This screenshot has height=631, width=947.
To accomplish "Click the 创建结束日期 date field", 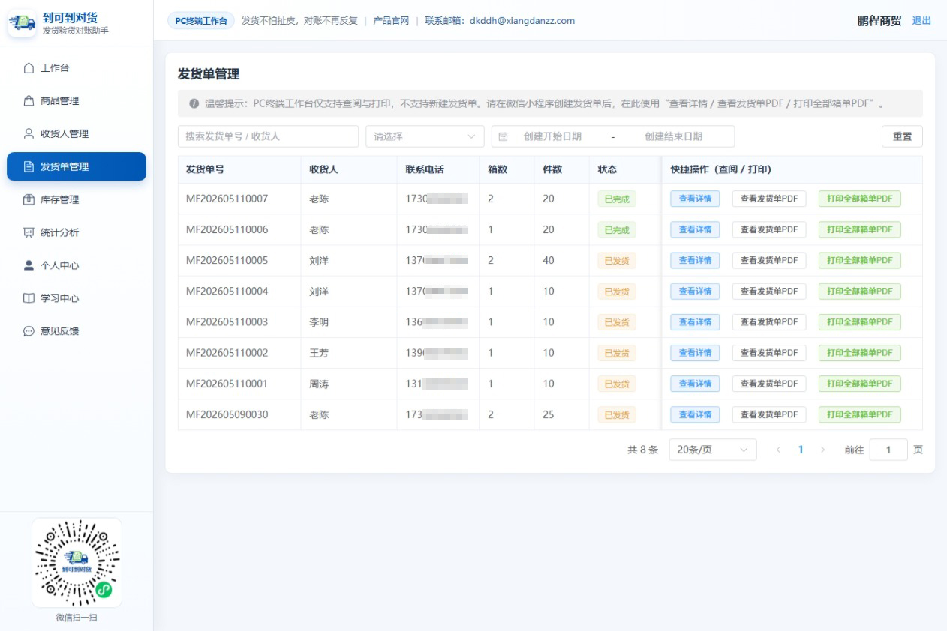I will tap(673, 136).
